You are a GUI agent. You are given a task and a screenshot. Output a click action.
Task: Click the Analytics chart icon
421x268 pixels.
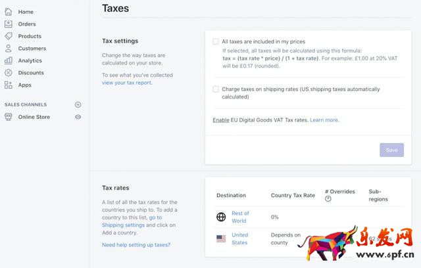click(9, 60)
